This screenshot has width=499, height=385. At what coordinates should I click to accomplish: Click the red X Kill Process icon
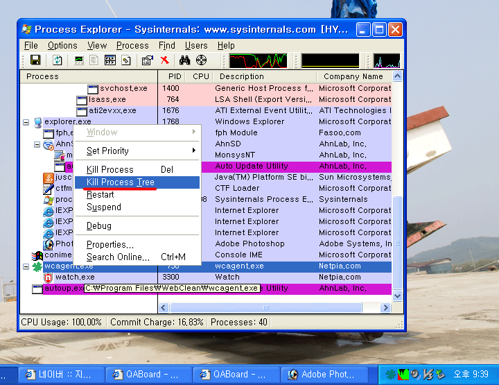click(x=164, y=60)
